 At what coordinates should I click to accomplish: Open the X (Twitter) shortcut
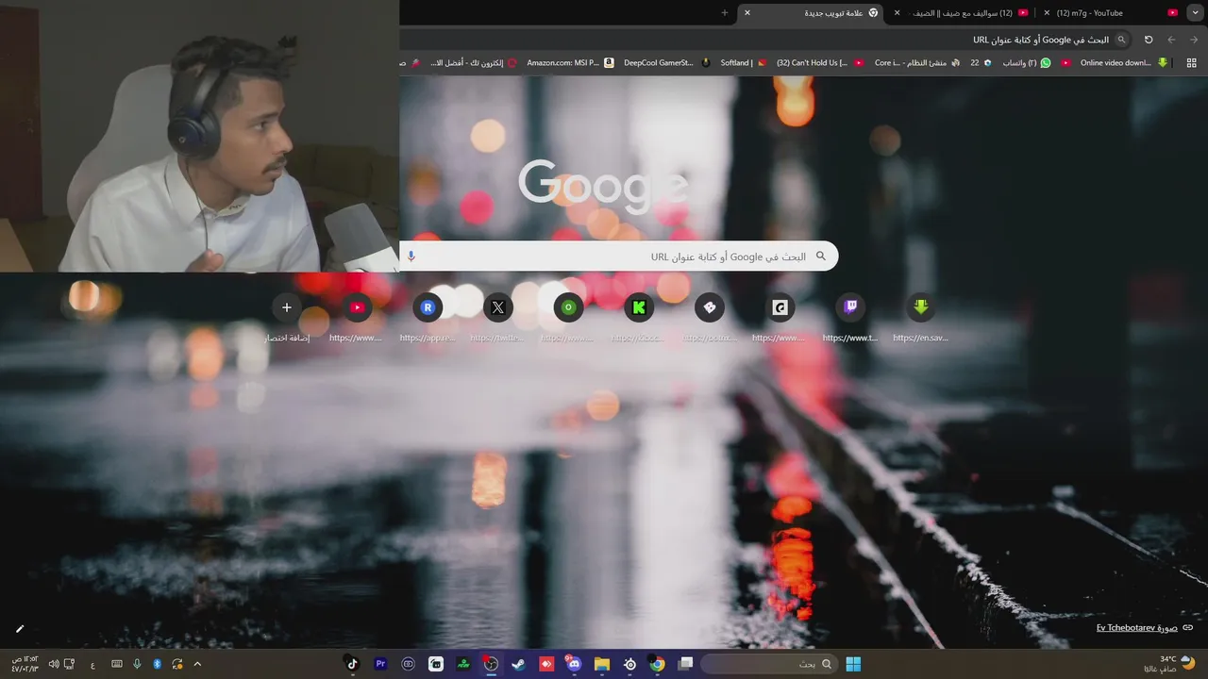coord(498,307)
